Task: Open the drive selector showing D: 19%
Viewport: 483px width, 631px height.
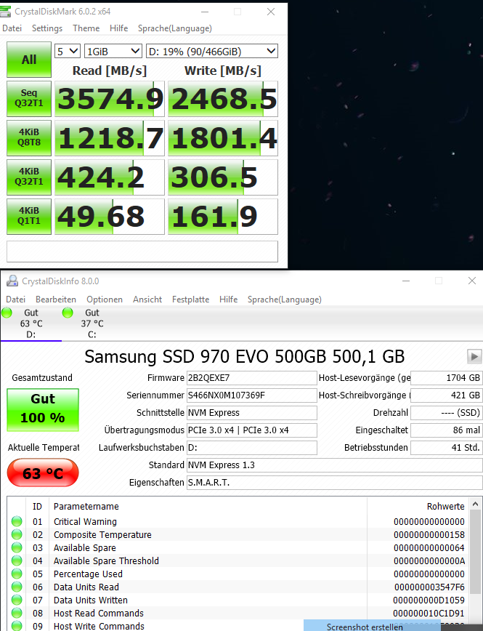Action: 212,51
